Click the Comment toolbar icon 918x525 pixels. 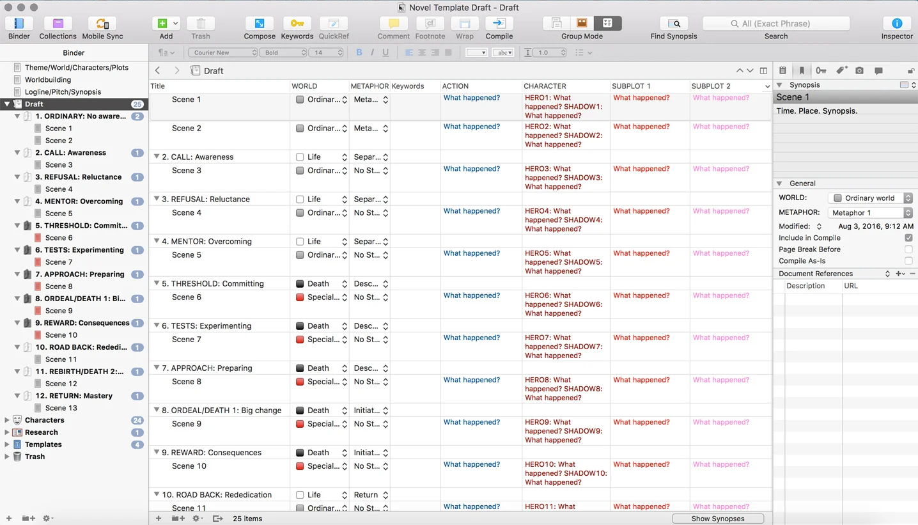394,24
